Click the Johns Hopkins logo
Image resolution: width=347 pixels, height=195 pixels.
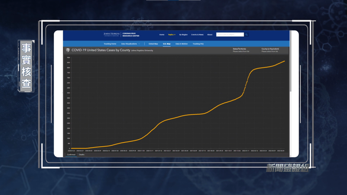pos(111,35)
